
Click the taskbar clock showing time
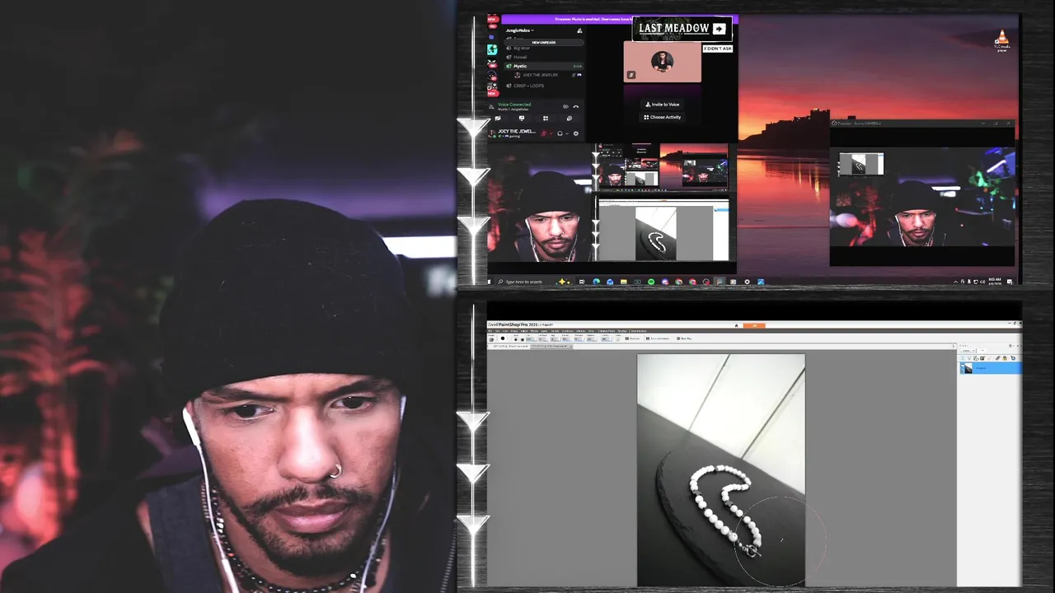pyautogui.click(x=994, y=282)
